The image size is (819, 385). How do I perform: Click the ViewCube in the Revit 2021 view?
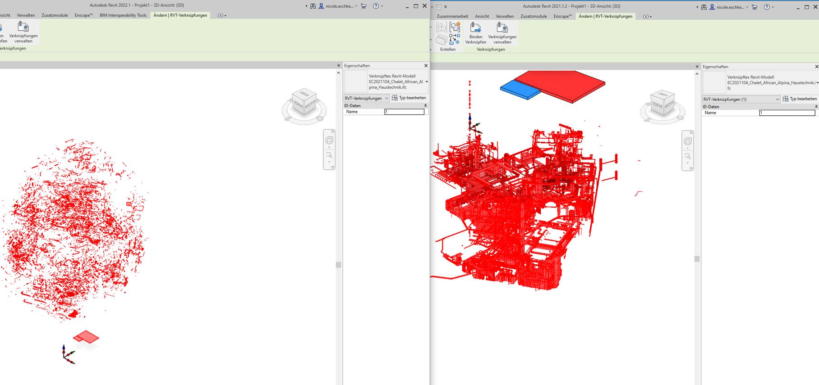tap(662, 103)
